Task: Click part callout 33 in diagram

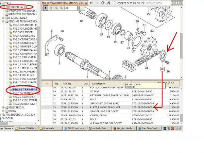Action: [163, 69]
